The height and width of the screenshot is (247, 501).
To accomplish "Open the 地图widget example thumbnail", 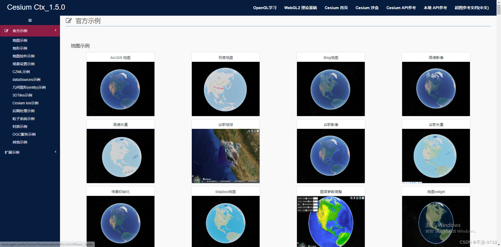I will (x=436, y=221).
